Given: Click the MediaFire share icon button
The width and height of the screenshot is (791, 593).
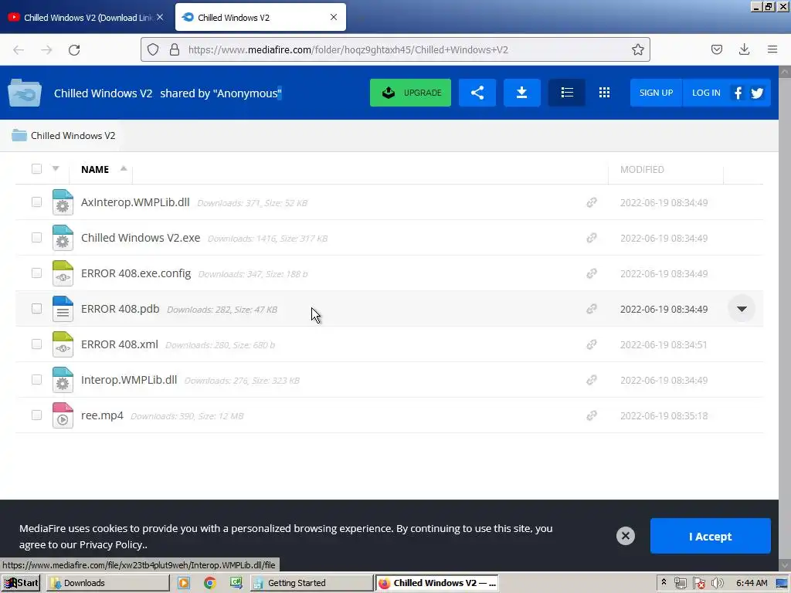Looking at the screenshot, I should click(x=477, y=93).
